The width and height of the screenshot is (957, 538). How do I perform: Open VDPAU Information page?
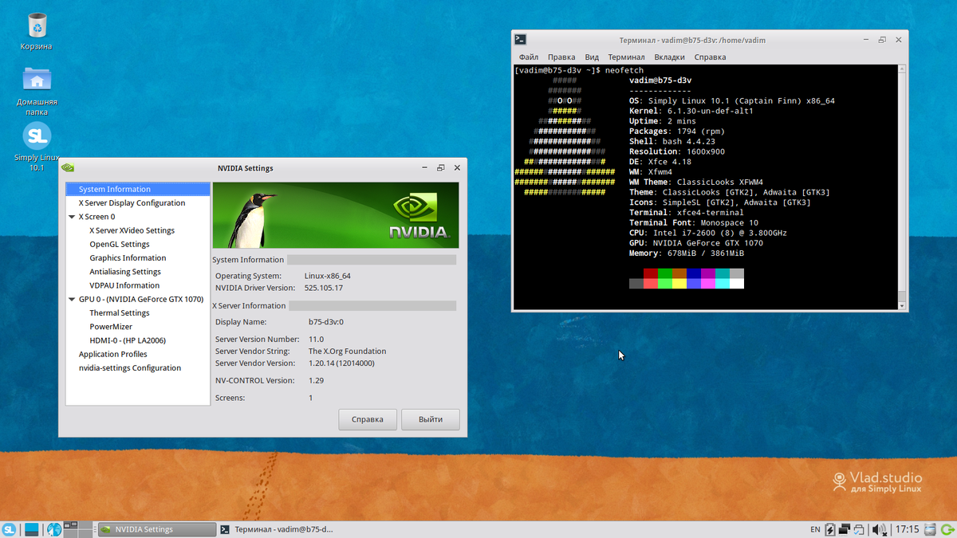tap(124, 285)
